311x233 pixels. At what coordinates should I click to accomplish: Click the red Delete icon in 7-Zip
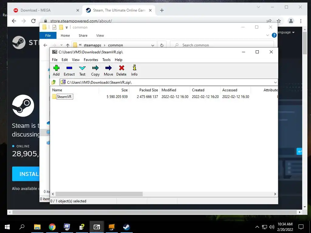click(121, 70)
